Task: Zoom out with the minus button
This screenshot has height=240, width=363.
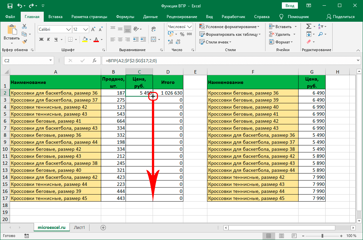Action: 303,236
